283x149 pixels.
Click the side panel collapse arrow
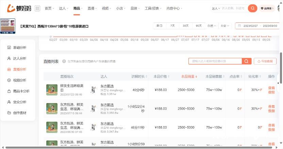tap(278, 83)
